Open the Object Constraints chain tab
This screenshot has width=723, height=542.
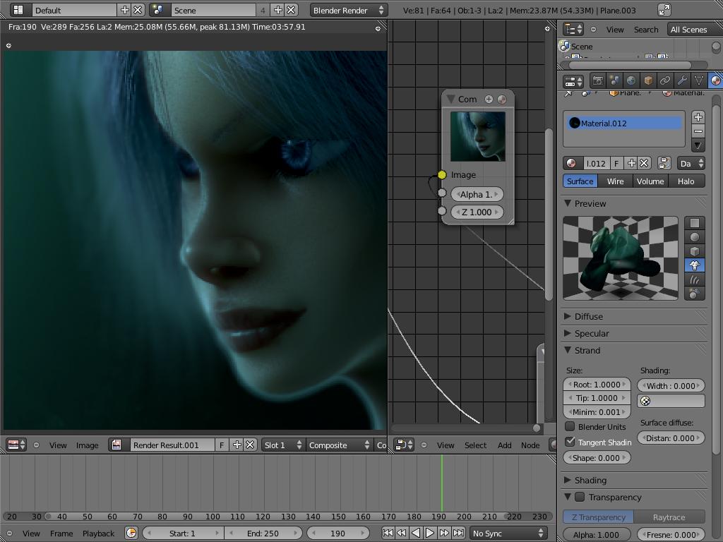pos(665,80)
